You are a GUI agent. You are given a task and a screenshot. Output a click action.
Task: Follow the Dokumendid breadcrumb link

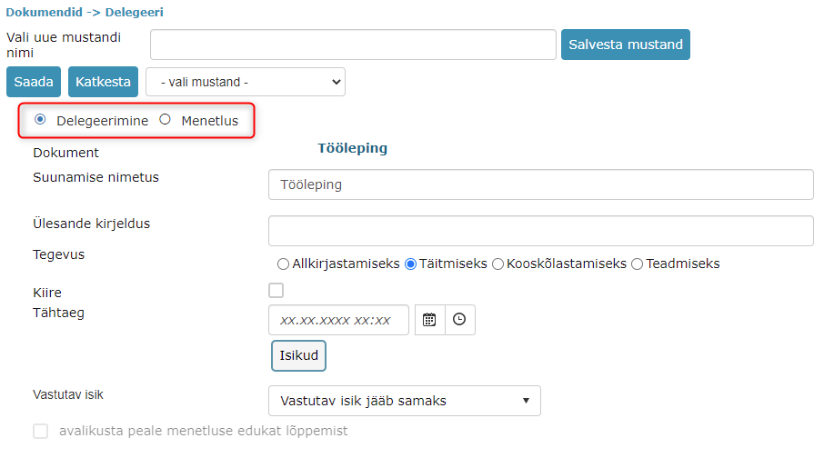click(x=45, y=12)
